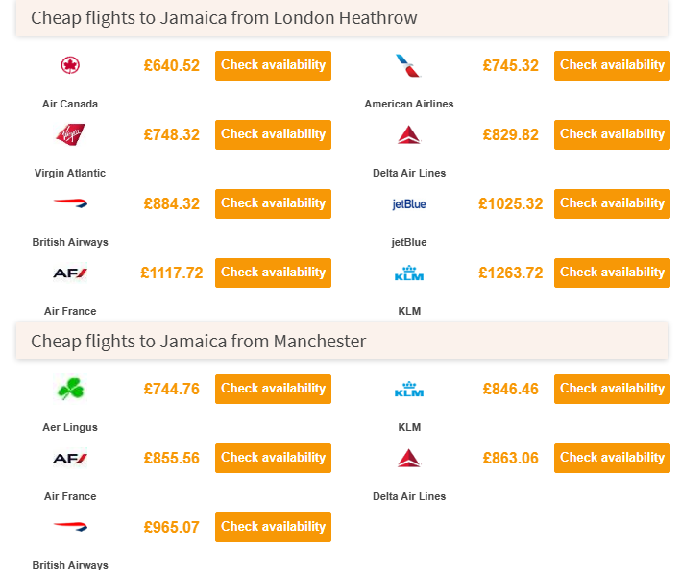Check availability for British Airways £965.07 flight

coord(273,527)
